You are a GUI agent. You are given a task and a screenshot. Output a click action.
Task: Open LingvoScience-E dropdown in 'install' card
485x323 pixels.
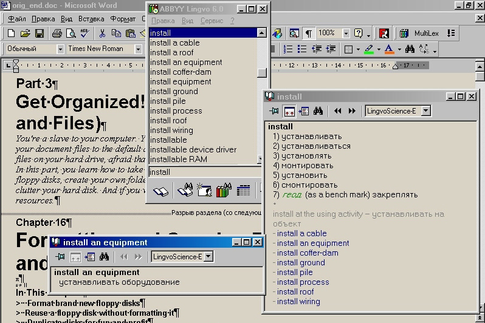point(426,110)
